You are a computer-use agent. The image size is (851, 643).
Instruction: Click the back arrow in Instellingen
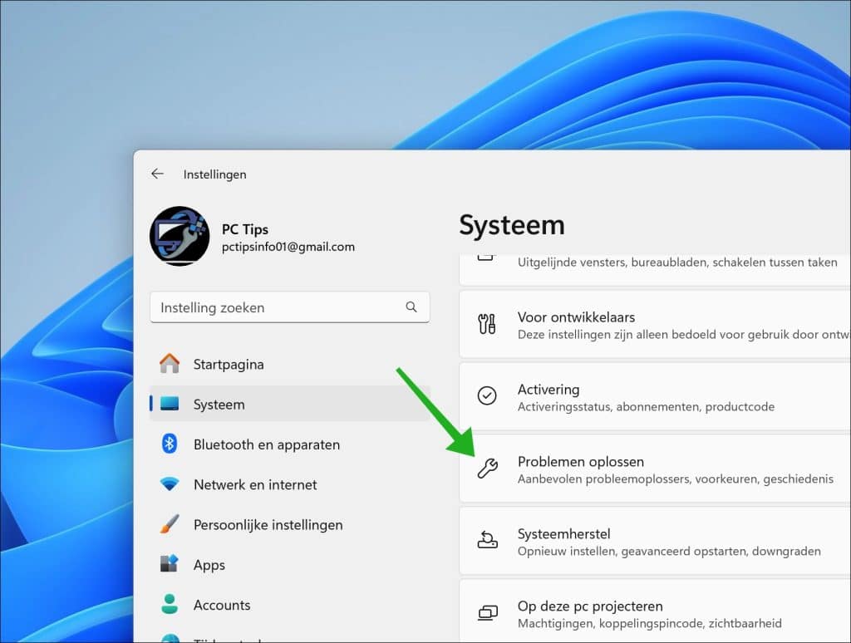coord(157,174)
